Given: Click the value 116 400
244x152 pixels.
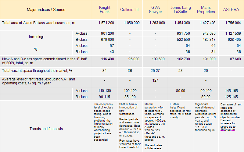Looking at the screenshot, I should (x=107, y=59).
